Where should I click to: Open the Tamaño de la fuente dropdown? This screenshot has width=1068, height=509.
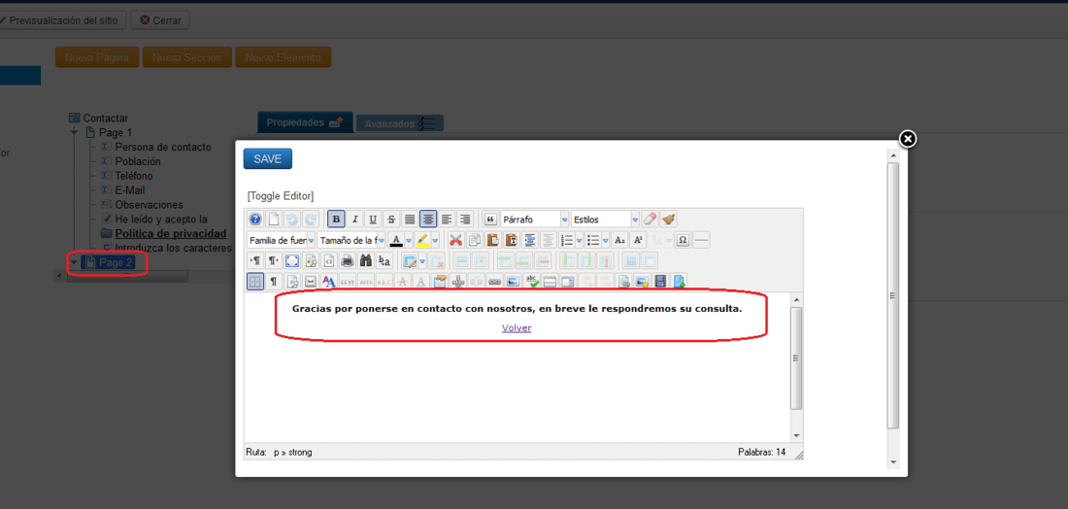(x=351, y=241)
